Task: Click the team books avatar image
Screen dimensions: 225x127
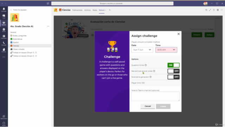Action: [x=15, y=18]
